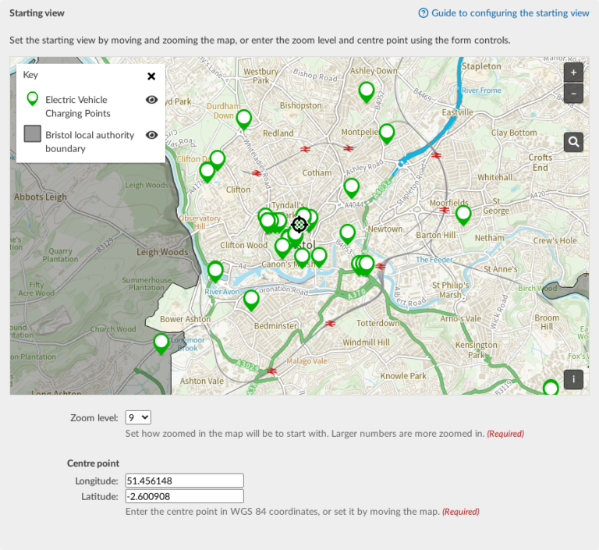Select the charging point marker near Montpelier

(387, 133)
